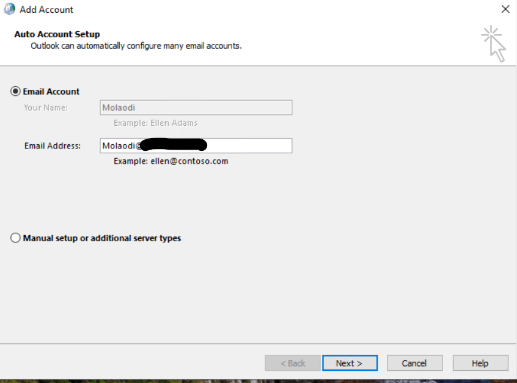Click the 'Add Account' window title text
Viewport: 517px width, 383px height.
coord(46,10)
